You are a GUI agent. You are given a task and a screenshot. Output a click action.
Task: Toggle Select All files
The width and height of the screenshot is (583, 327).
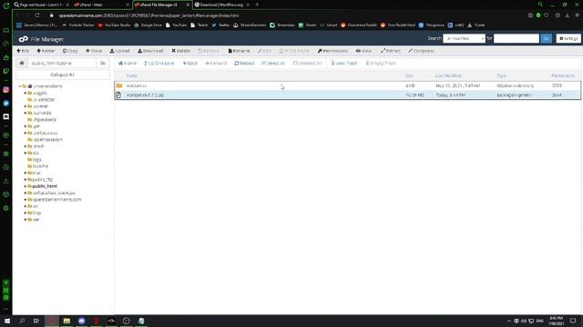pos(273,64)
